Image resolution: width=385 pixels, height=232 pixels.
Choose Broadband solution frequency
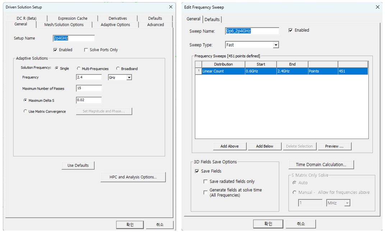click(x=118, y=68)
